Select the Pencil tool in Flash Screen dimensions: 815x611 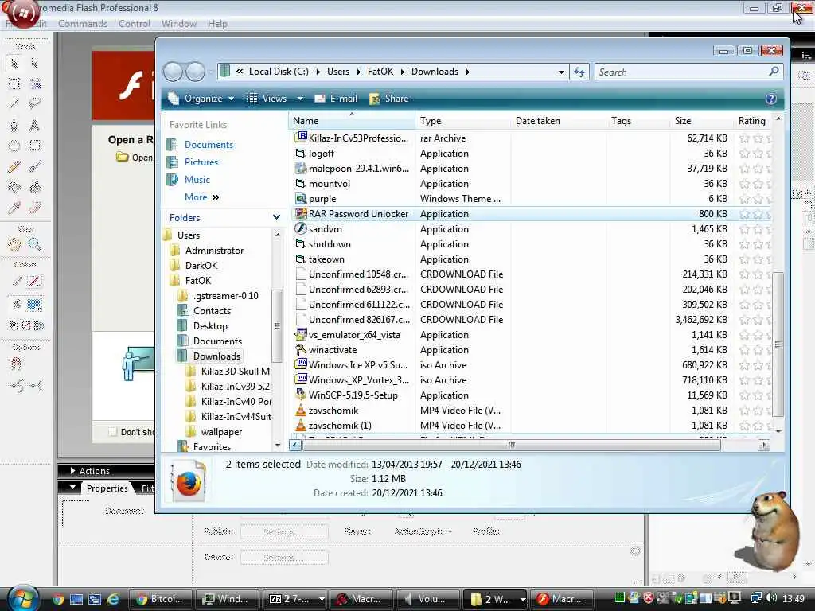point(14,166)
